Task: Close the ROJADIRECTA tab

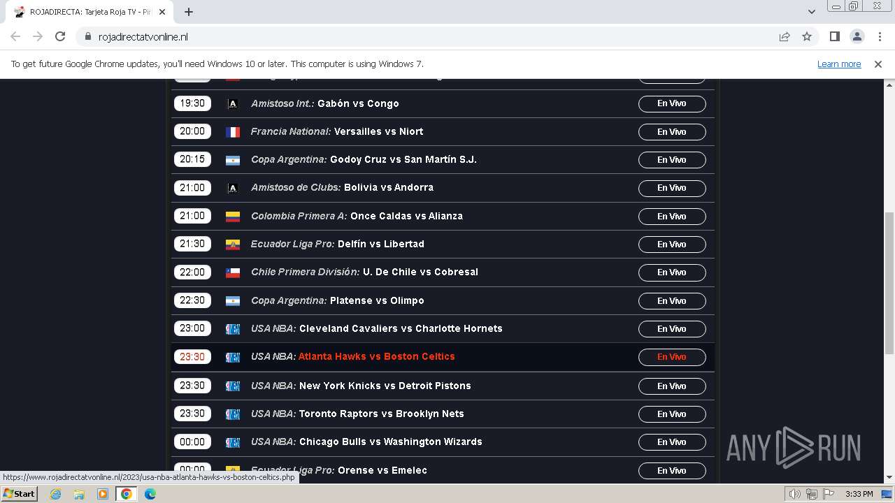Action: point(162,12)
